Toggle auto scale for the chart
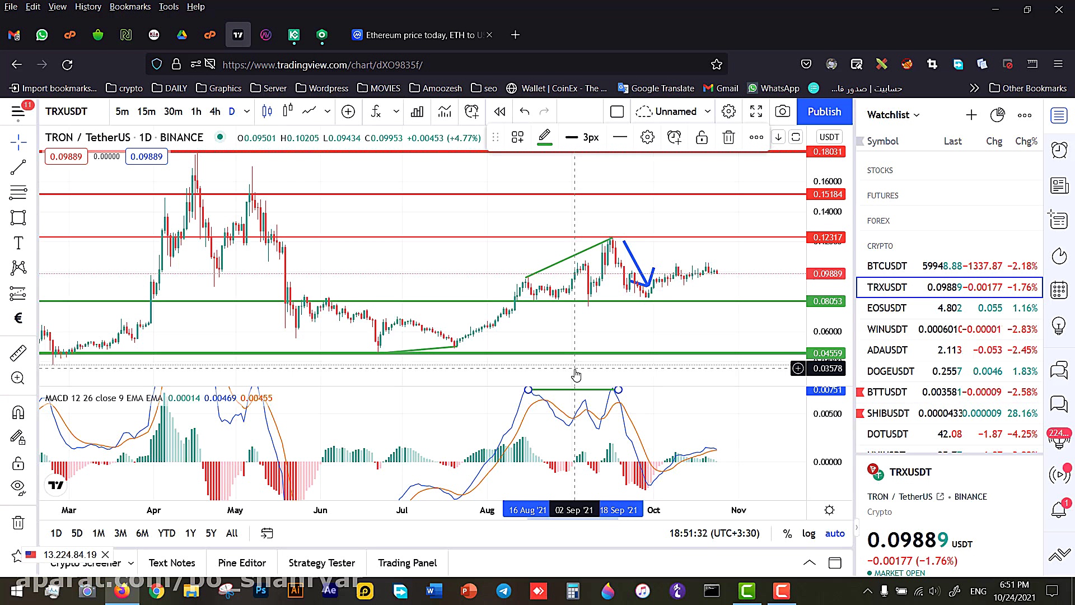The width and height of the screenshot is (1075, 605). 834,533
